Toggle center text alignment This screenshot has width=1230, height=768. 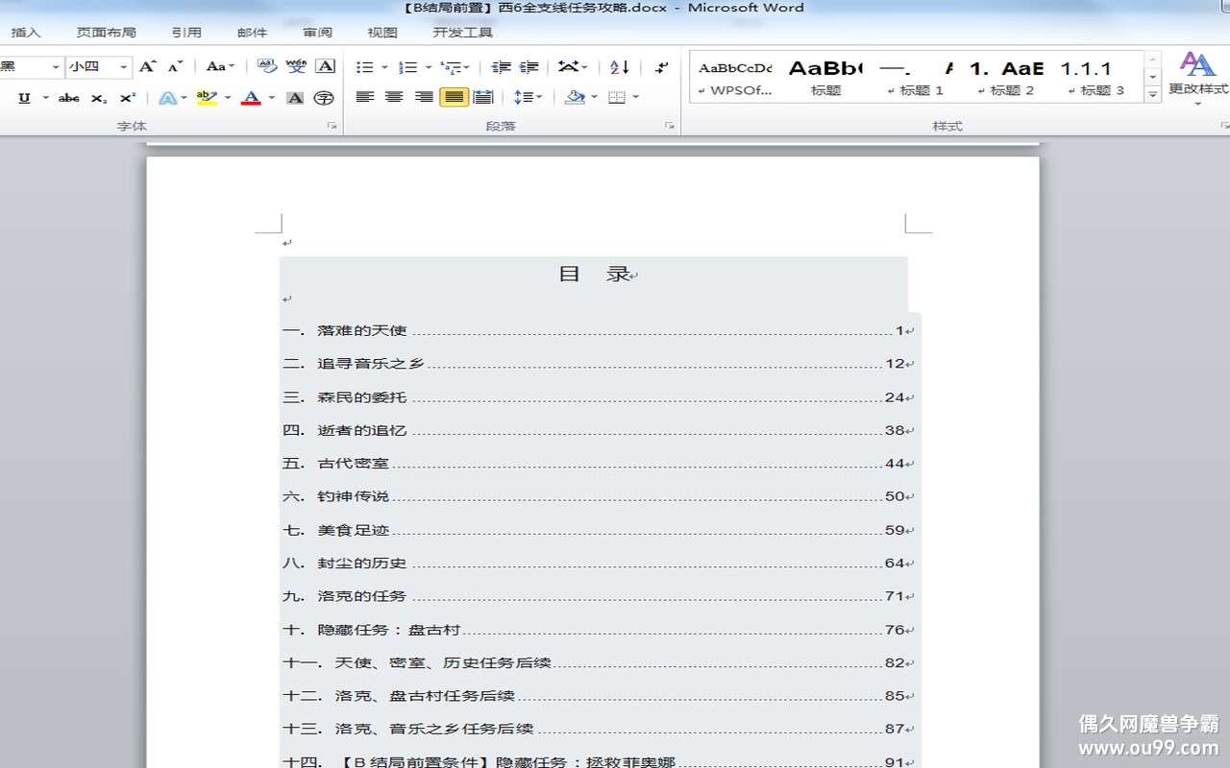tap(394, 97)
